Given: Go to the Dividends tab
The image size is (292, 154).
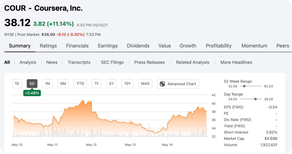Looking at the screenshot, I should (x=138, y=46).
